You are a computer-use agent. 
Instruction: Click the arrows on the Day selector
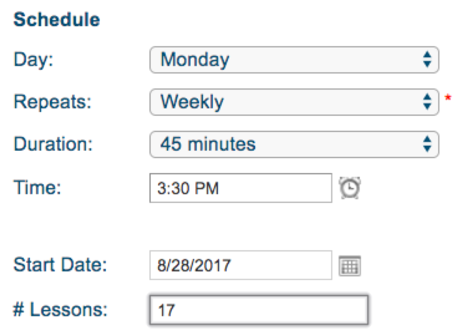pos(427,60)
